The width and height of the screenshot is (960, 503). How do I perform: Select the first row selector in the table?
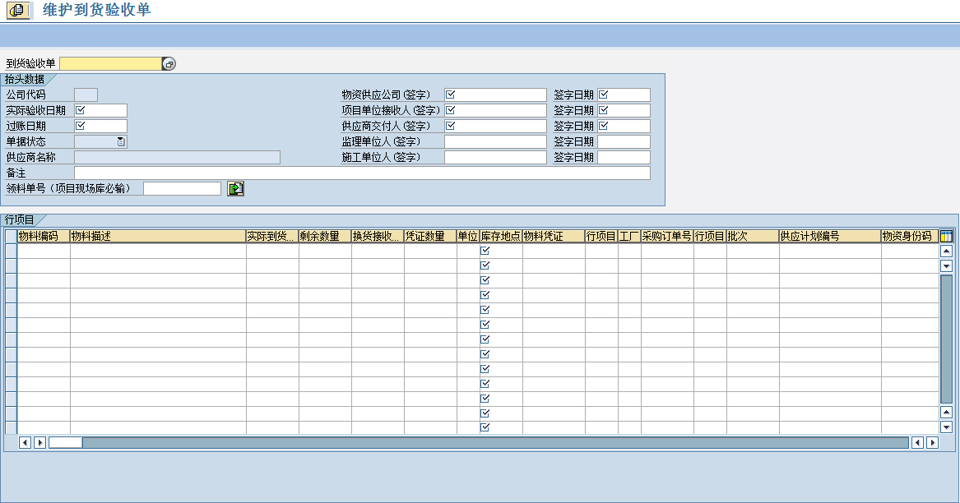(11, 251)
